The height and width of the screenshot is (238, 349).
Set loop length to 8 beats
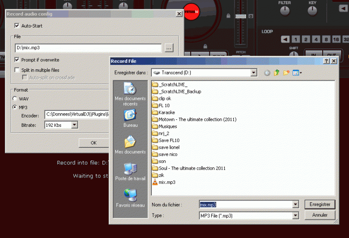pyautogui.click(x=326, y=39)
